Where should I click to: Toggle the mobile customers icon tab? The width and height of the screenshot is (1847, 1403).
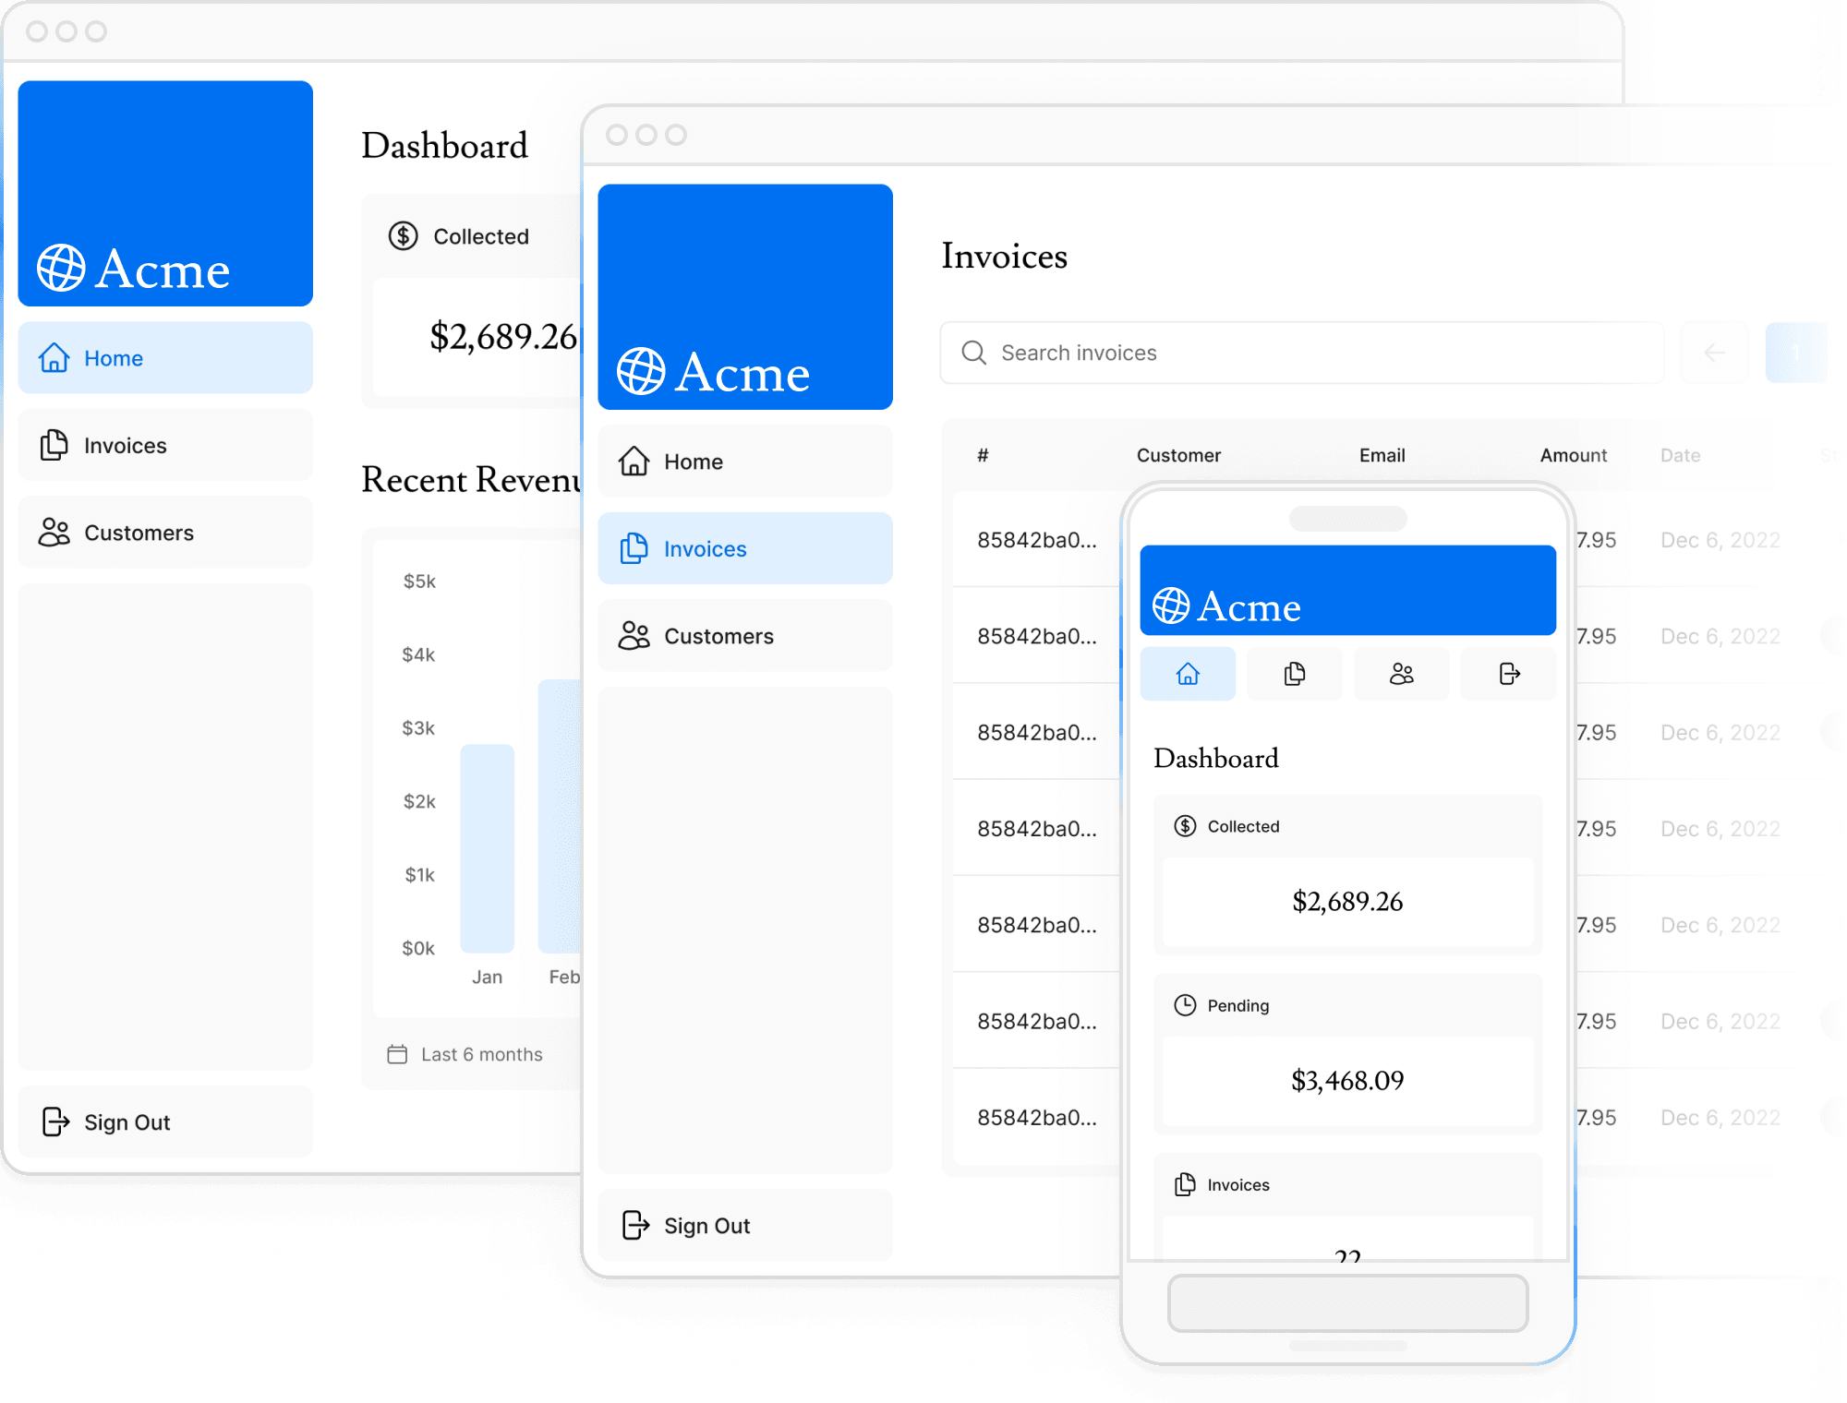click(1402, 674)
